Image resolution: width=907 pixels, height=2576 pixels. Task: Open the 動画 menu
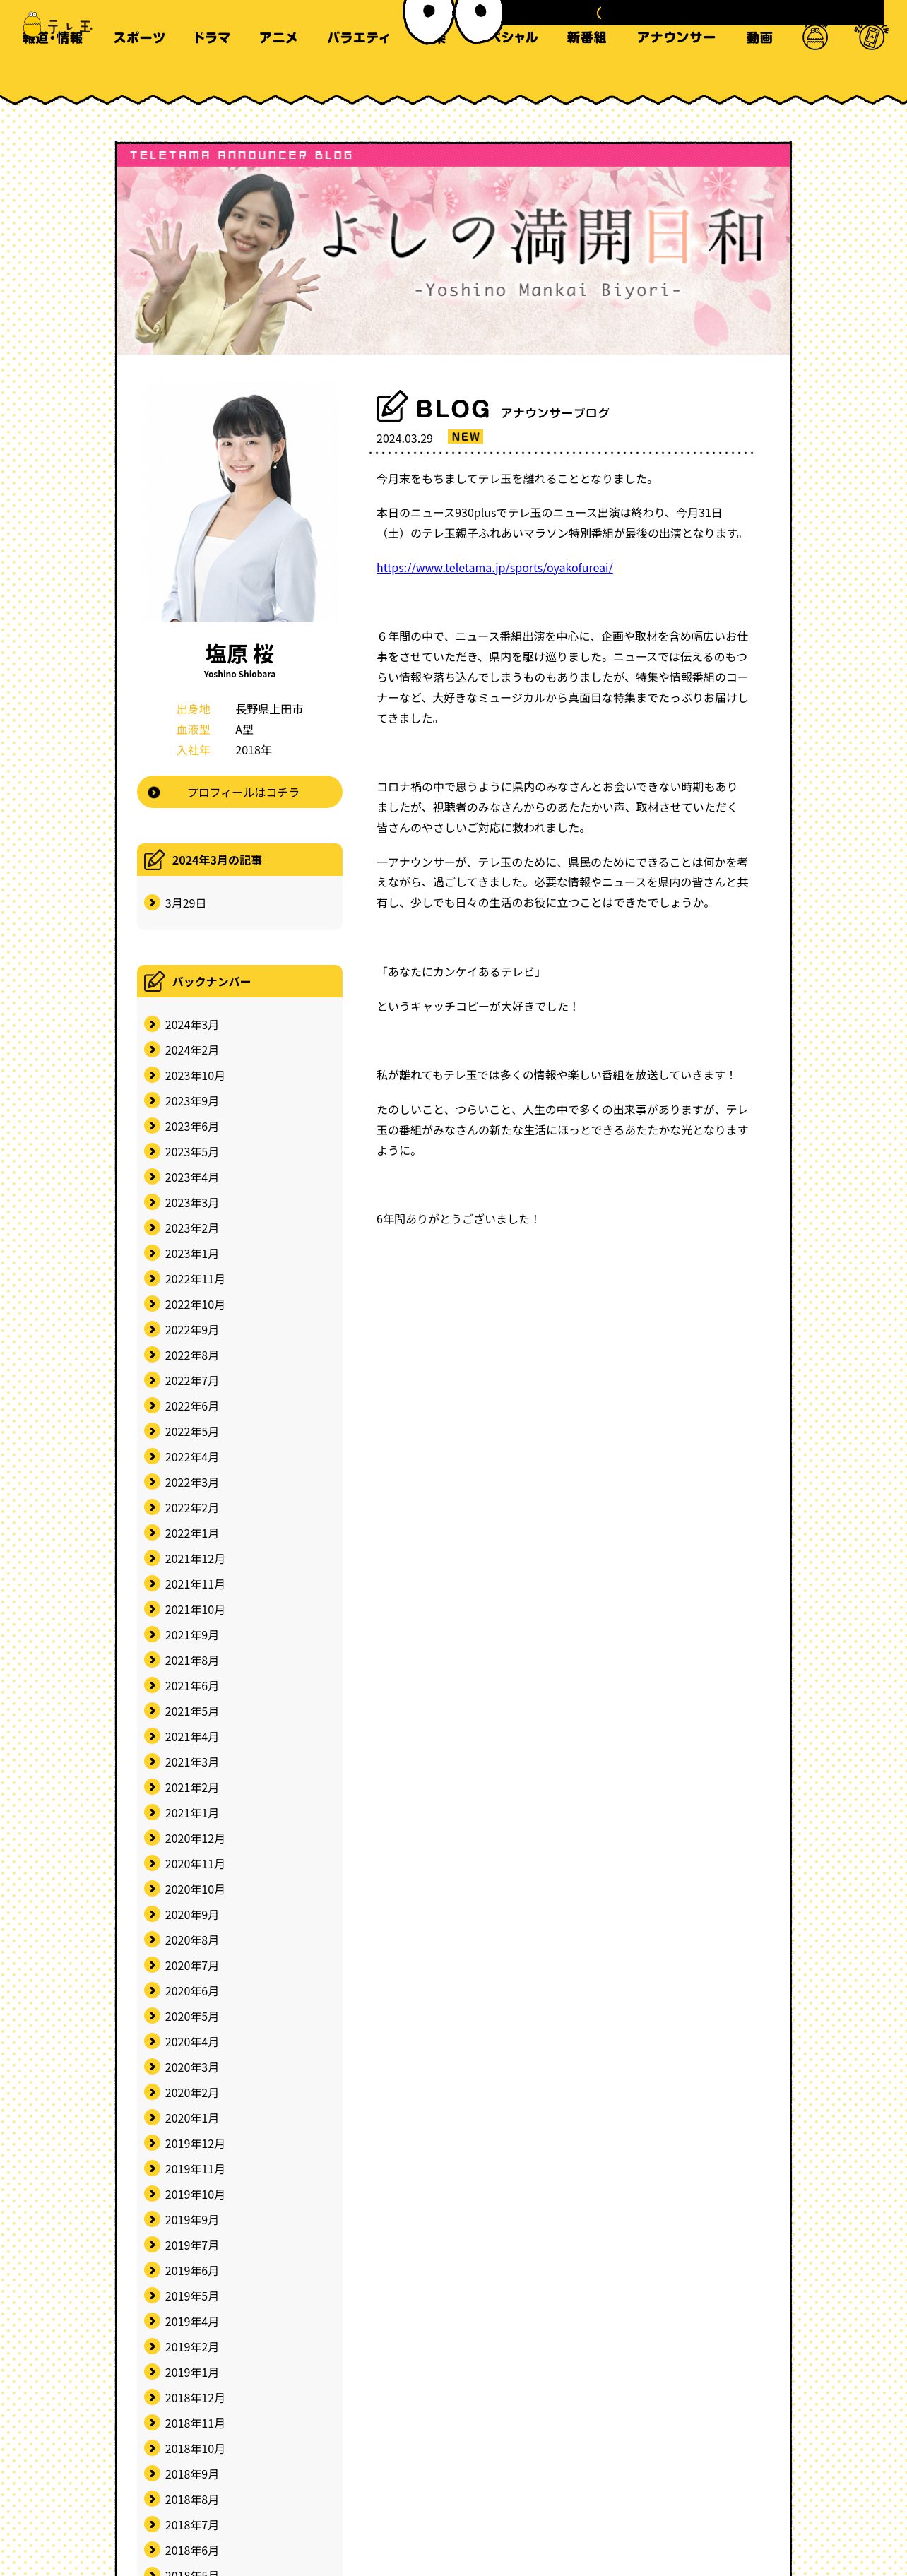point(759,38)
